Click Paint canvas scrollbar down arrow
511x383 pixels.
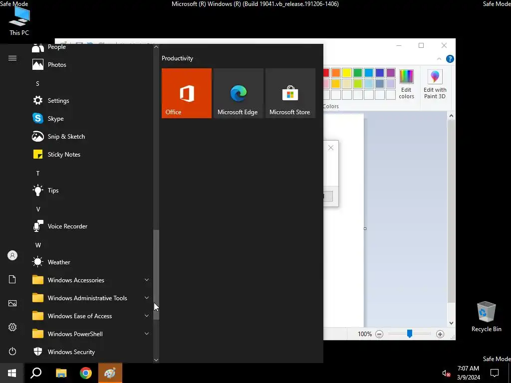451,323
